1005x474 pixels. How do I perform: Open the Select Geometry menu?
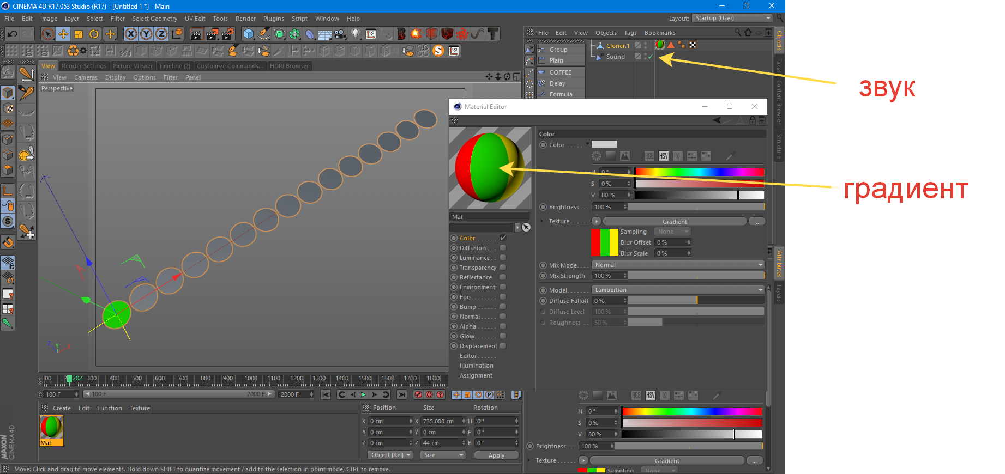tap(155, 19)
